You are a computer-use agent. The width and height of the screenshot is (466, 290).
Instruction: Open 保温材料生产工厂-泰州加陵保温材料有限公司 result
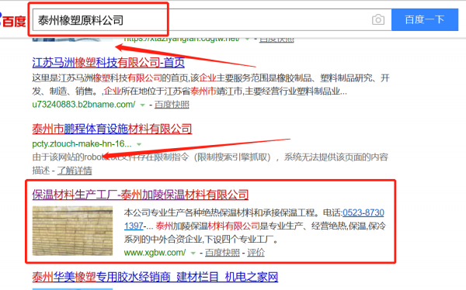click(141, 195)
